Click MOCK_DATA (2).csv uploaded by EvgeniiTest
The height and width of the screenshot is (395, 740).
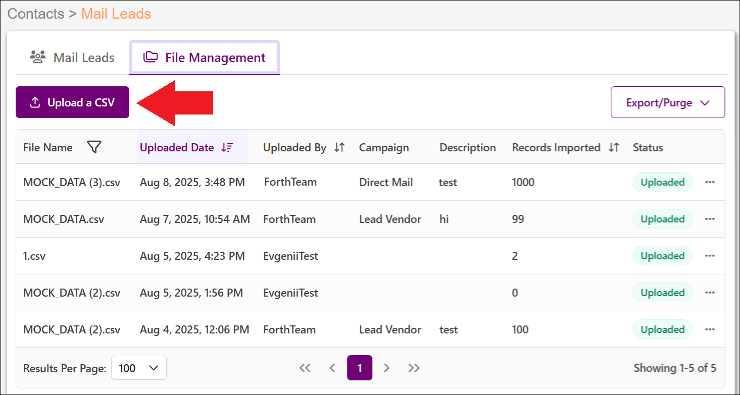pos(72,293)
